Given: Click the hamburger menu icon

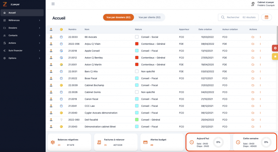Looking at the screenshot, I should [53, 4].
